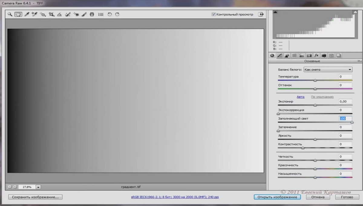This screenshot has height=206, width=363.
Task: Click the Оттенок slider handle
Action: [x=315, y=89]
